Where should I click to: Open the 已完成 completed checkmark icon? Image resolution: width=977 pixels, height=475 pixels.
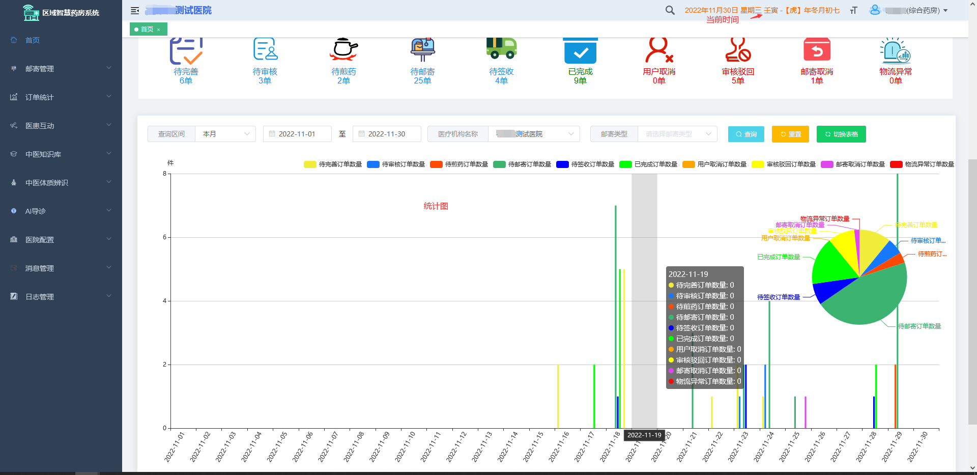[x=580, y=51]
